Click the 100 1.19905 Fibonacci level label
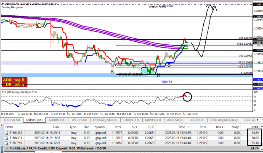This screenshot has height=153, width=263. pyautogui.click(x=246, y=56)
